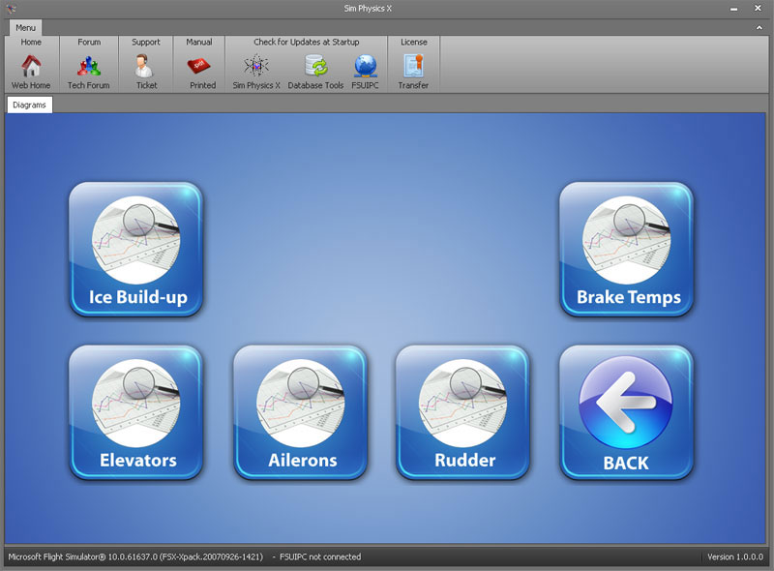Click the app icon in the title bar
The height and width of the screenshot is (571, 774).
click(x=12, y=9)
